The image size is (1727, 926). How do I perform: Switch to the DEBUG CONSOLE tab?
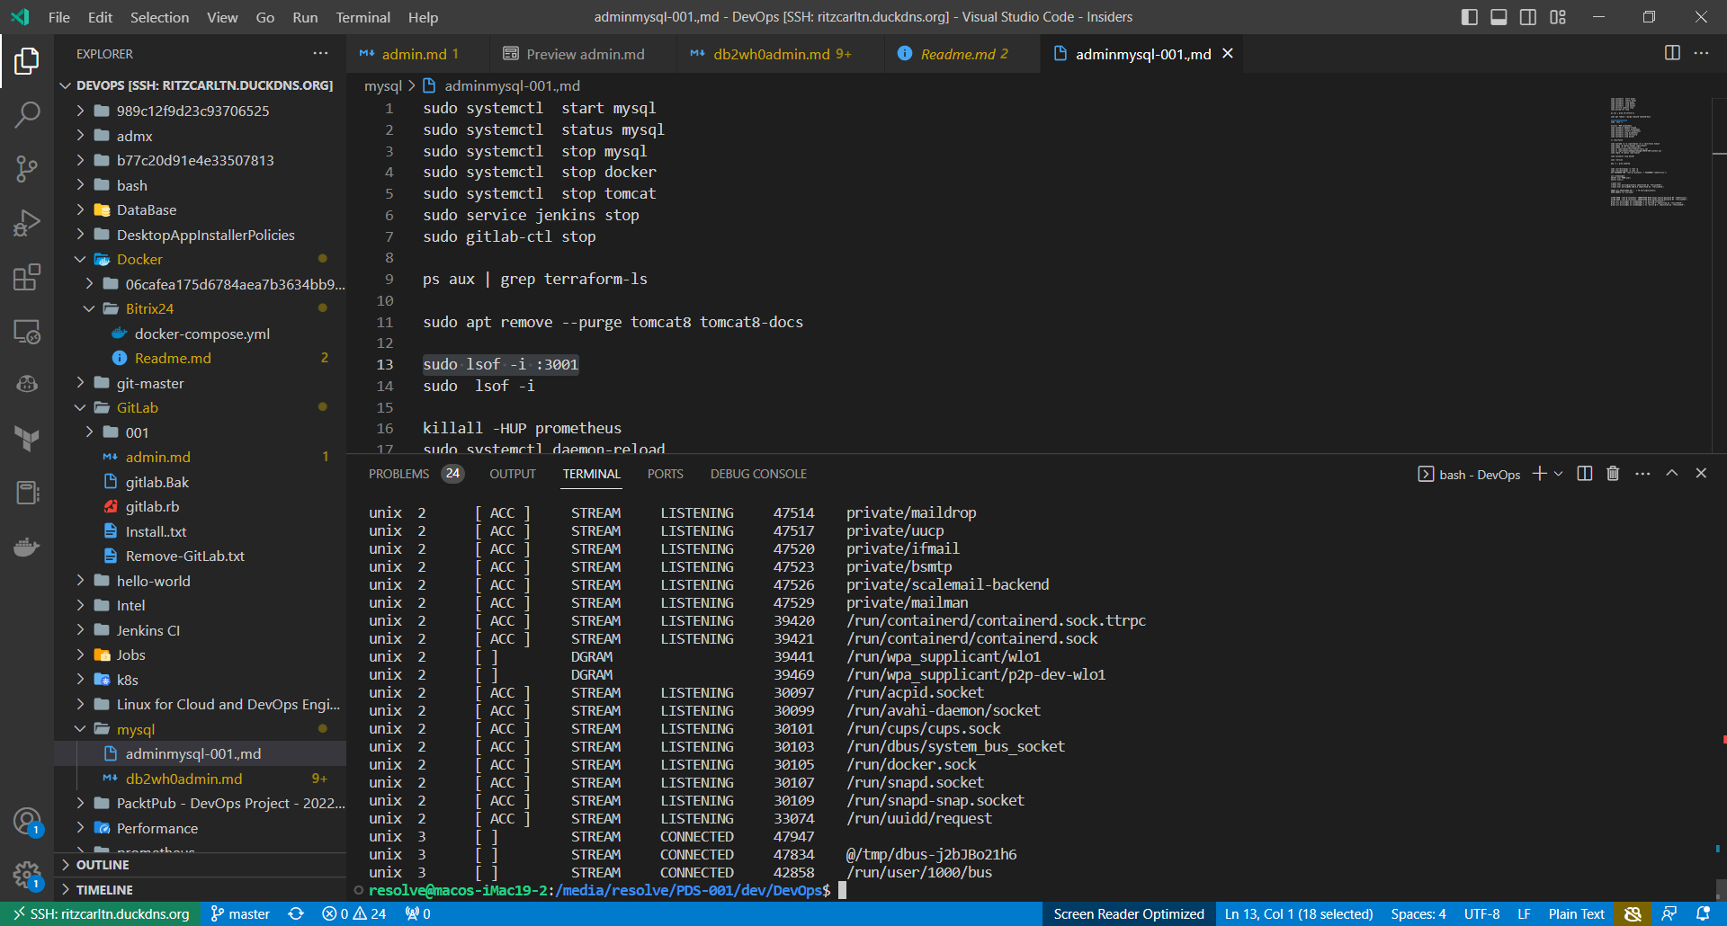758,474
